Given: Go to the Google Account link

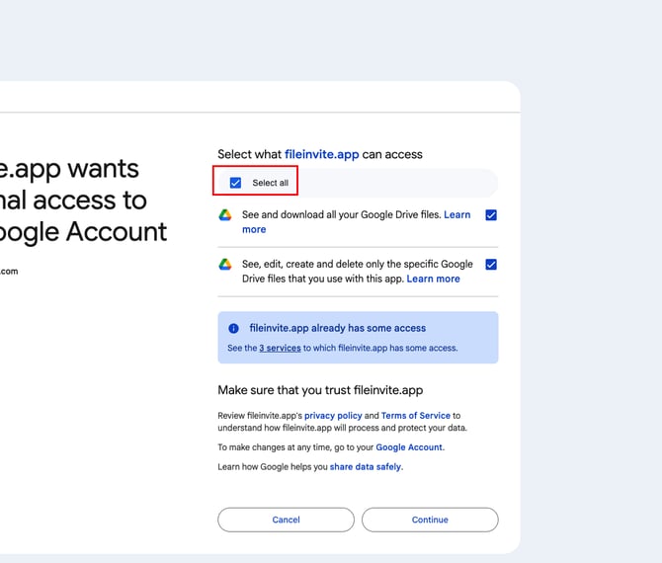Looking at the screenshot, I should [410, 447].
